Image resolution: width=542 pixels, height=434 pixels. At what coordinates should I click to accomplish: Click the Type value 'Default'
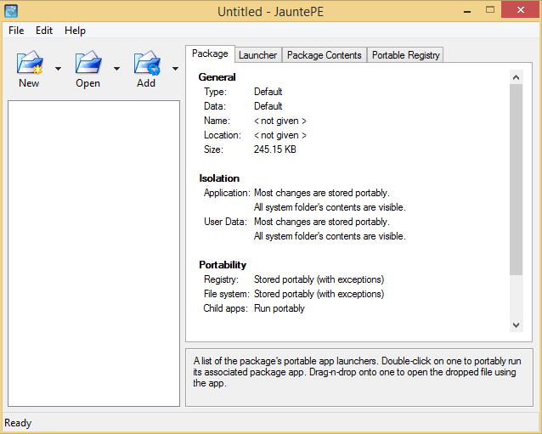coord(268,92)
